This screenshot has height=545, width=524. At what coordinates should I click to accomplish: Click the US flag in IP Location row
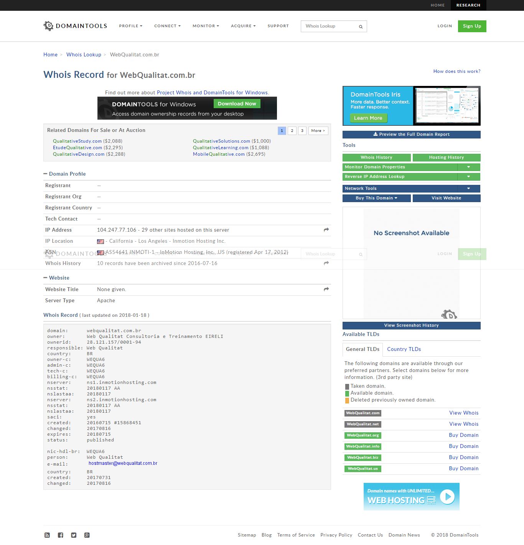pos(101,241)
